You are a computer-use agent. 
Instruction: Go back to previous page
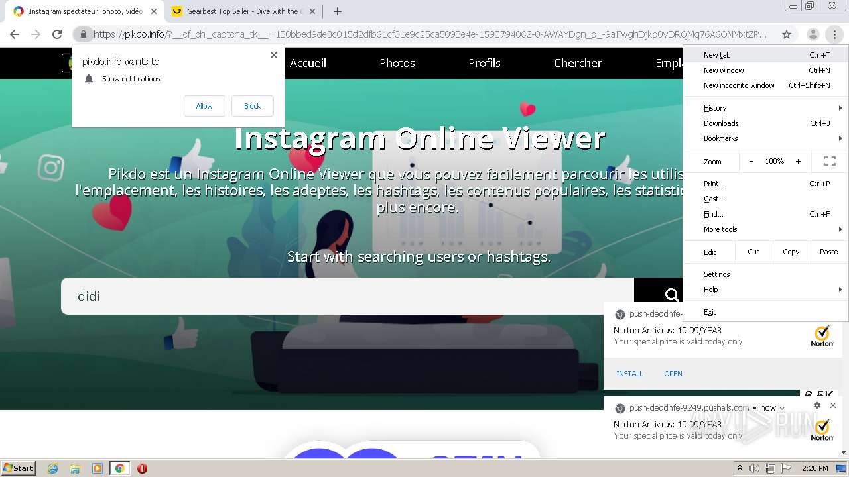[x=15, y=34]
